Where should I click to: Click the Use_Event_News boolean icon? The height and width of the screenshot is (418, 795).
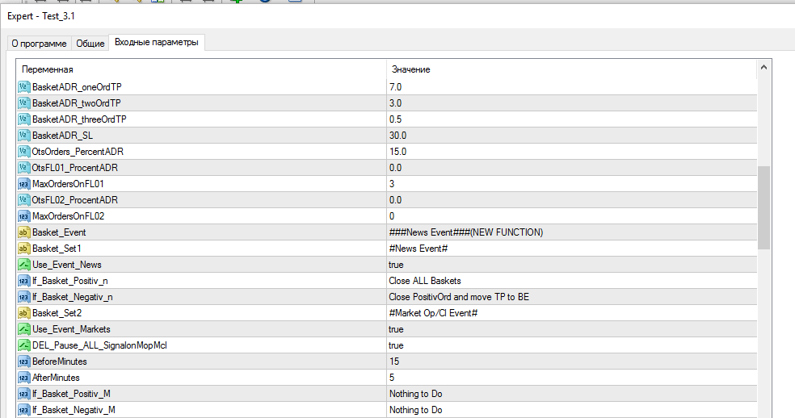tap(23, 265)
